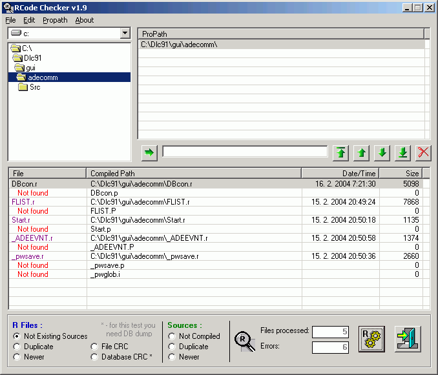Move ProPath entry down one
The height and width of the screenshot is (375, 438).
pyautogui.click(x=382, y=152)
